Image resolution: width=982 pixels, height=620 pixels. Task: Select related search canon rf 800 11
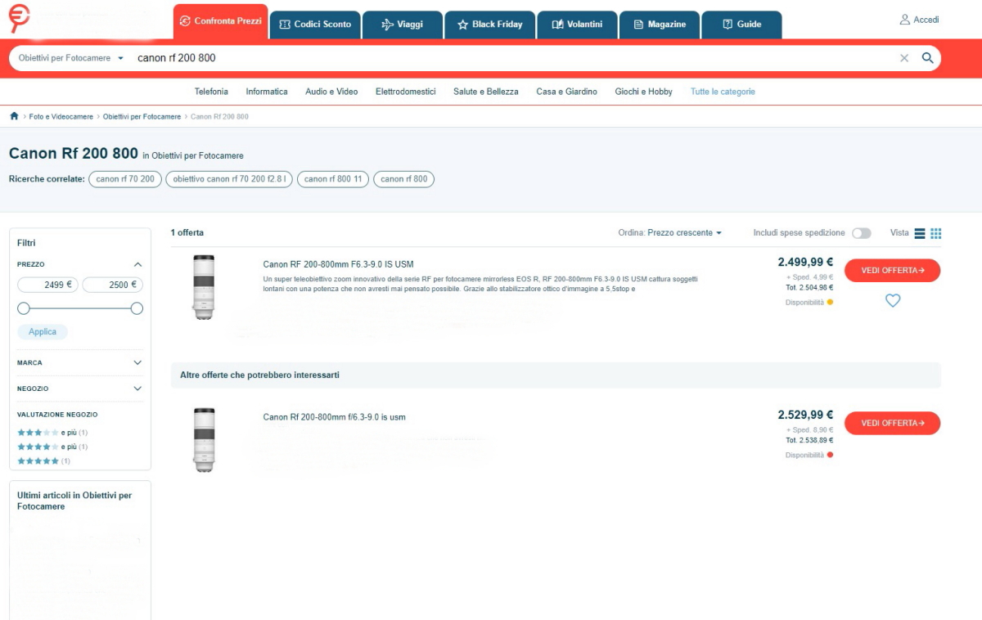(333, 179)
